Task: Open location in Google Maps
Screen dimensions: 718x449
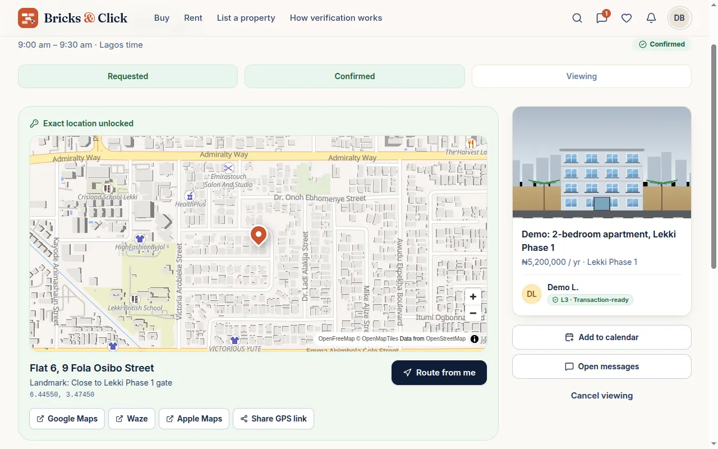Action: (x=67, y=419)
